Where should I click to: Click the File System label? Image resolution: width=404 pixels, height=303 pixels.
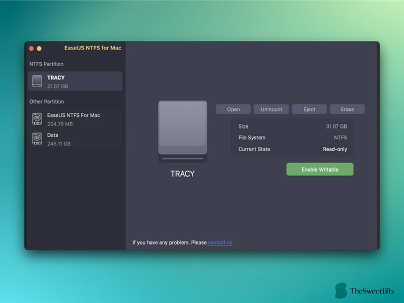252,137
